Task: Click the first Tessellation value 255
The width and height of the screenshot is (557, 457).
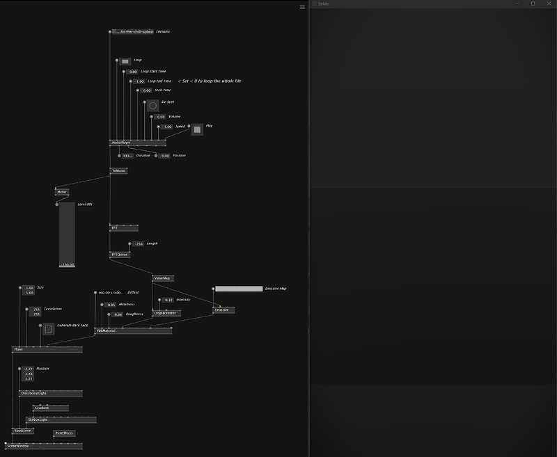Action: (x=36, y=310)
